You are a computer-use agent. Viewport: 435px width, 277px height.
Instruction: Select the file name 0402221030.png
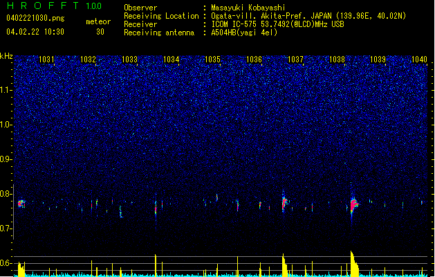click(x=35, y=19)
